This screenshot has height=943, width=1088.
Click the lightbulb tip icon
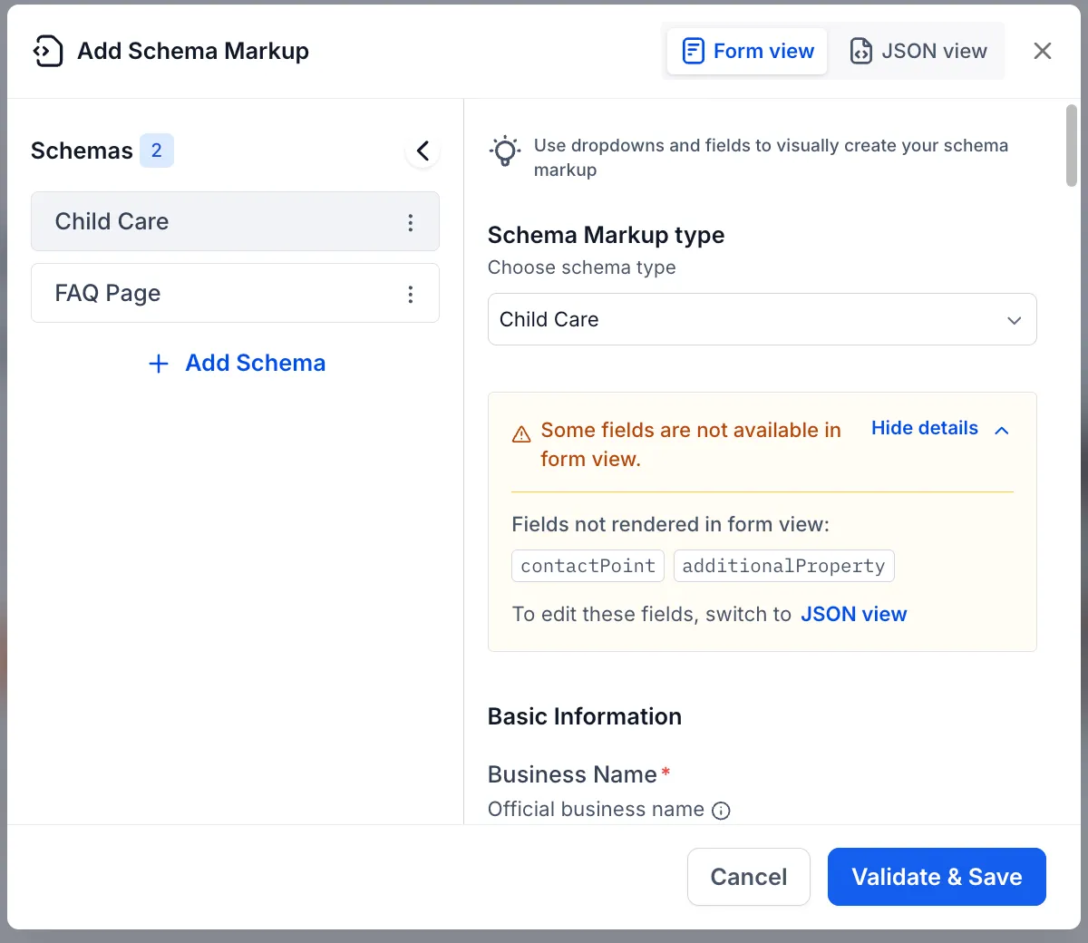(505, 151)
